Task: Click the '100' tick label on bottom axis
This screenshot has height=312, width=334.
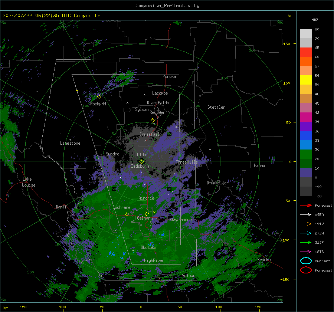Action: [x=219, y=307]
